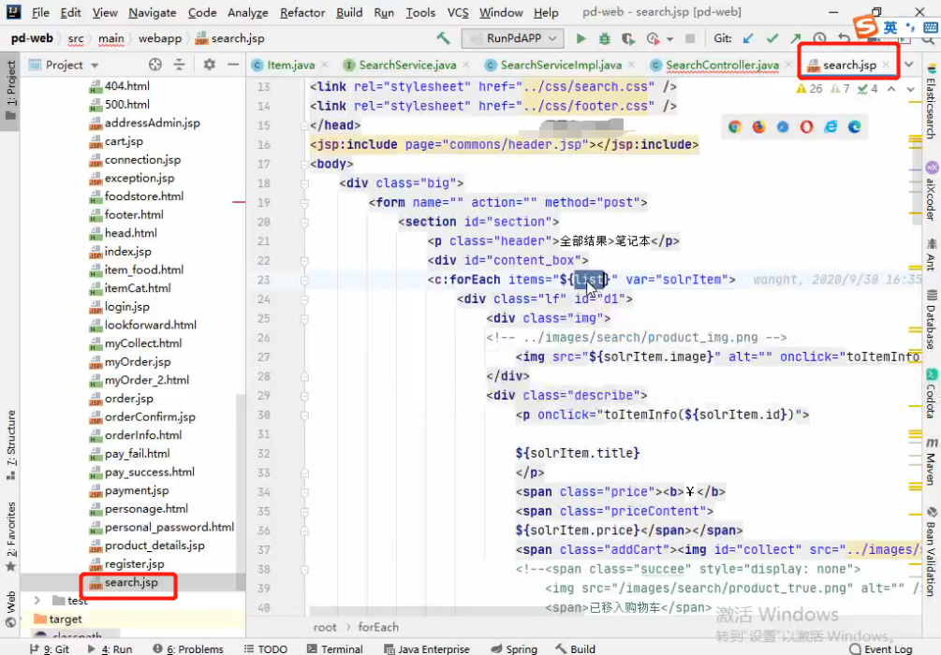Toggle the 1: Project side panel
941x655 pixels.
pyautogui.click(x=11, y=90)
